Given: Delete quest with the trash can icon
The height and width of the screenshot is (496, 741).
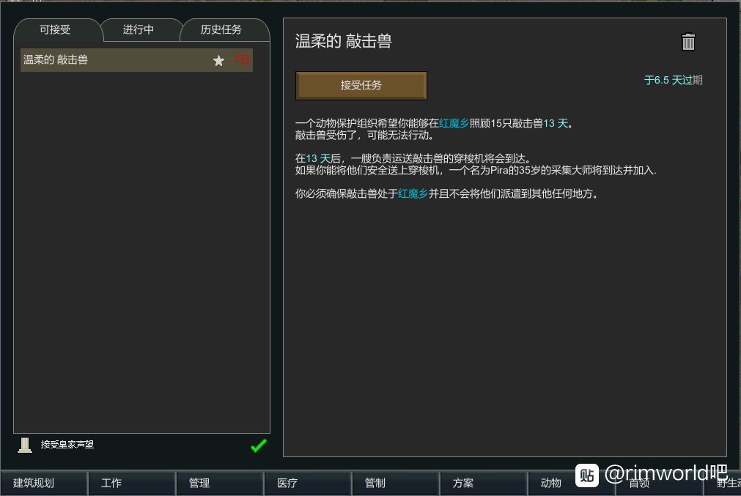Looking at the screenshot, I should click(688, 42).
